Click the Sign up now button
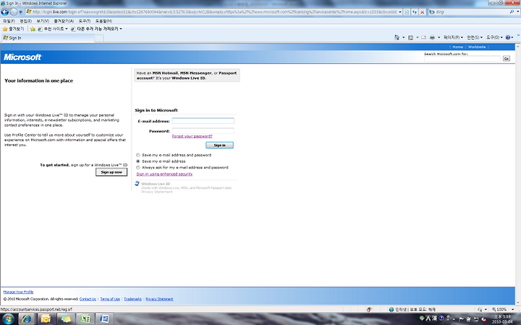 (x=111, y=172)
